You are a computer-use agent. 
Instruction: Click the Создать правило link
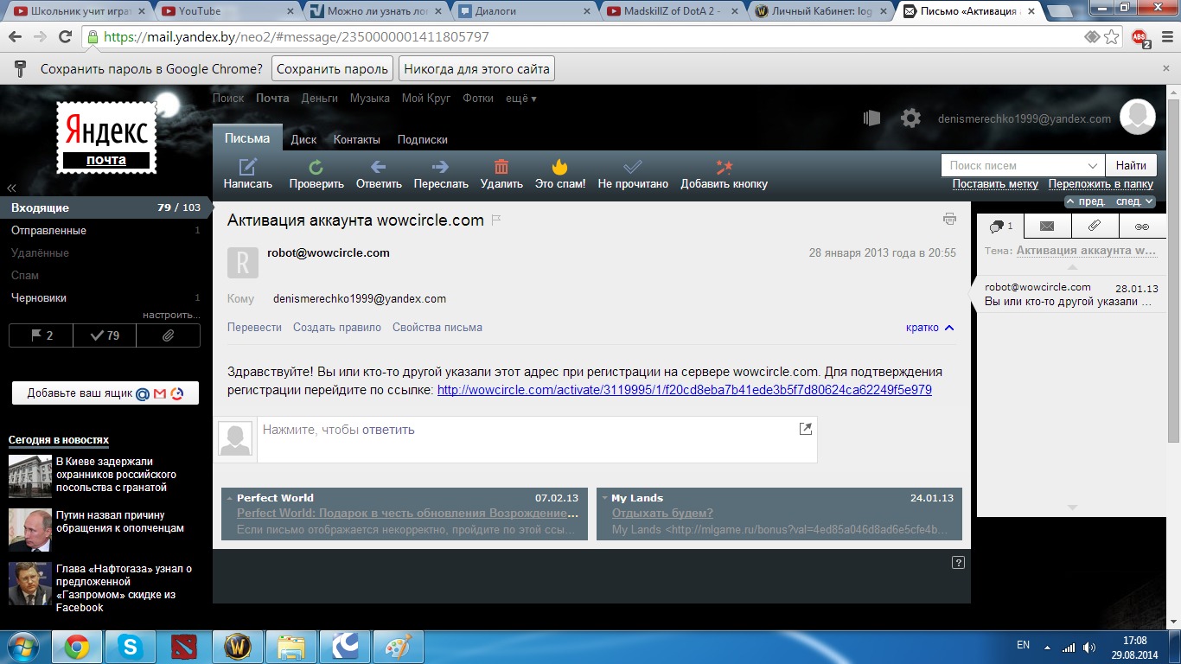click(x=337, y=328)
